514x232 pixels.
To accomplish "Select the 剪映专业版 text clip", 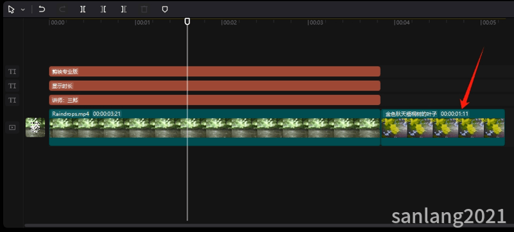I will (215, 72).
